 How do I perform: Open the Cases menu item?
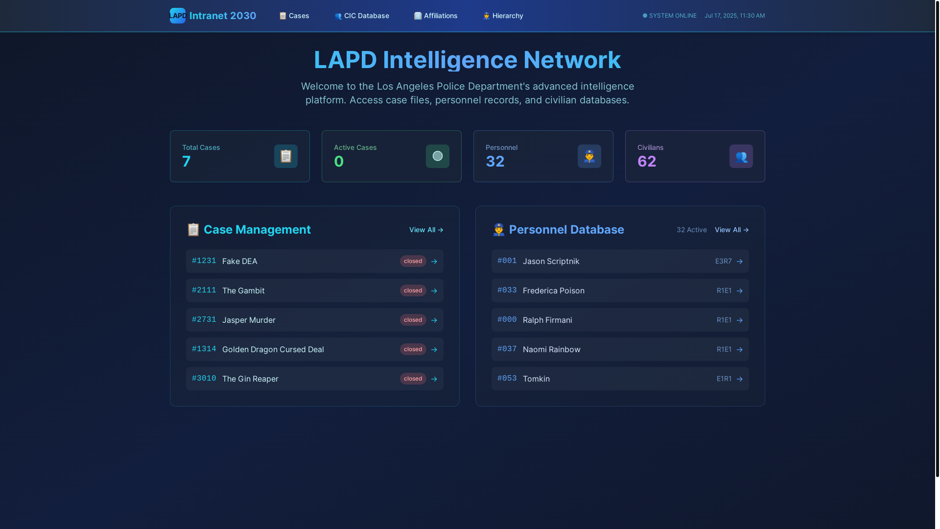click(294, 16)
